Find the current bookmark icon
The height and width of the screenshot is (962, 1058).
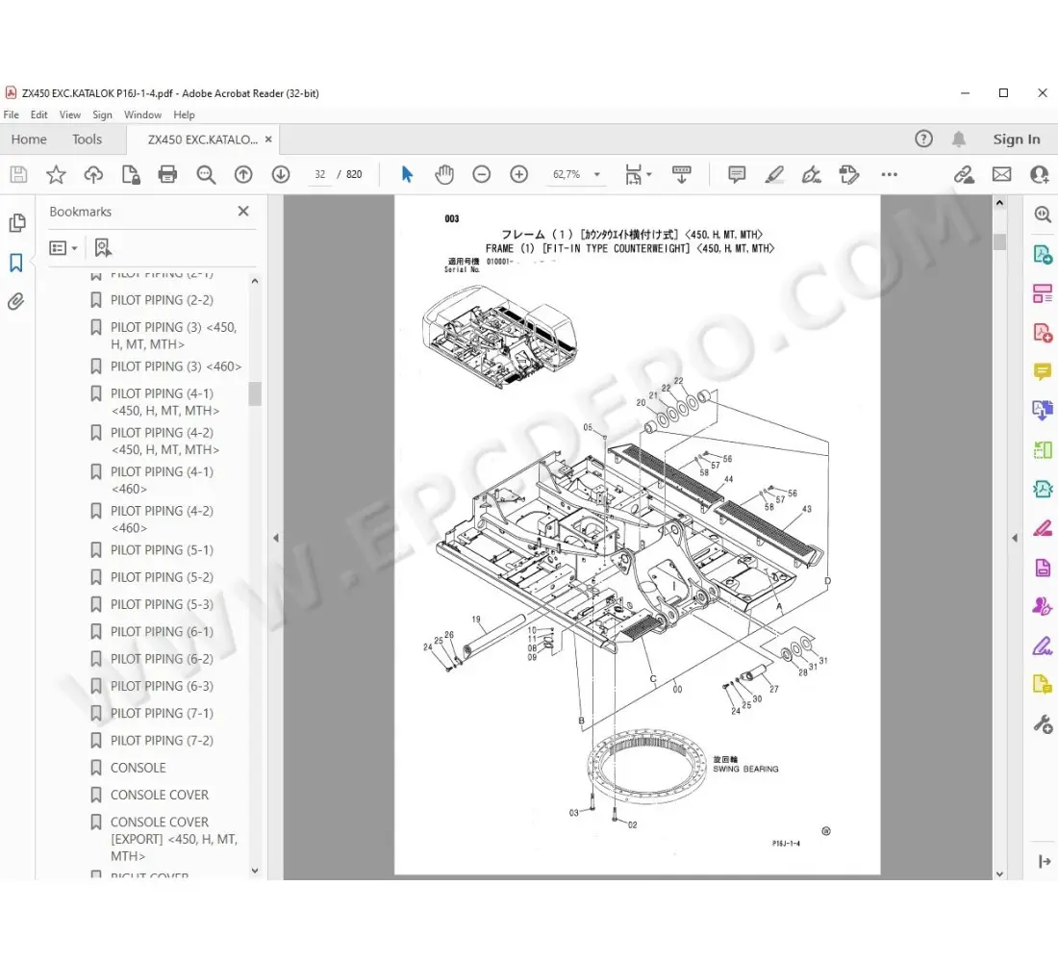coord(103,248)
